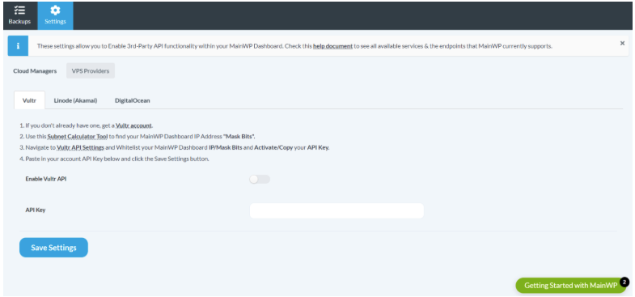Click the notification badge showing 2

624,282
